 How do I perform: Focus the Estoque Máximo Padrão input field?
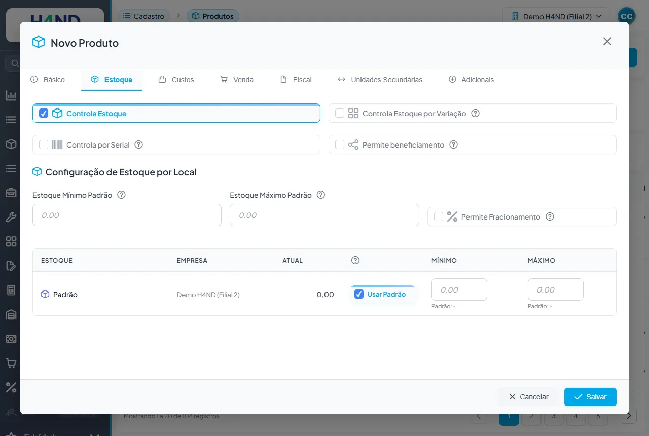tap(324, 215)
